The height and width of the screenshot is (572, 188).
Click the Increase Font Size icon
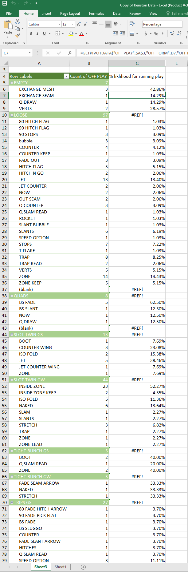click(79, 24)
